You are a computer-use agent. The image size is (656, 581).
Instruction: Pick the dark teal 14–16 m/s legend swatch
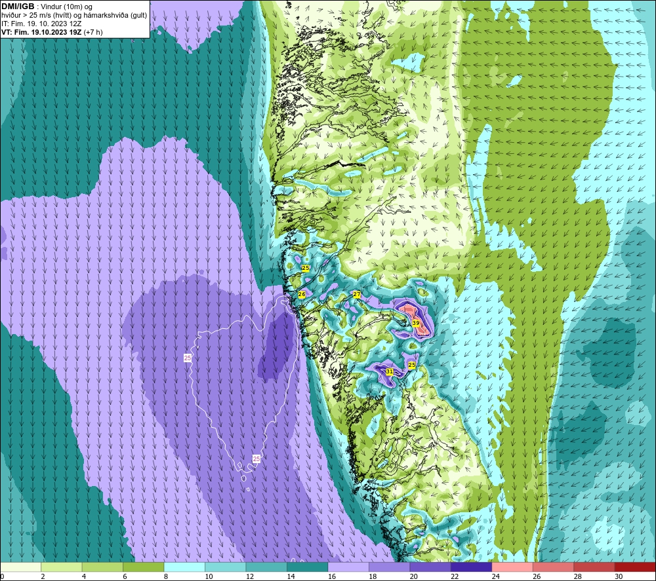(308, 567)
